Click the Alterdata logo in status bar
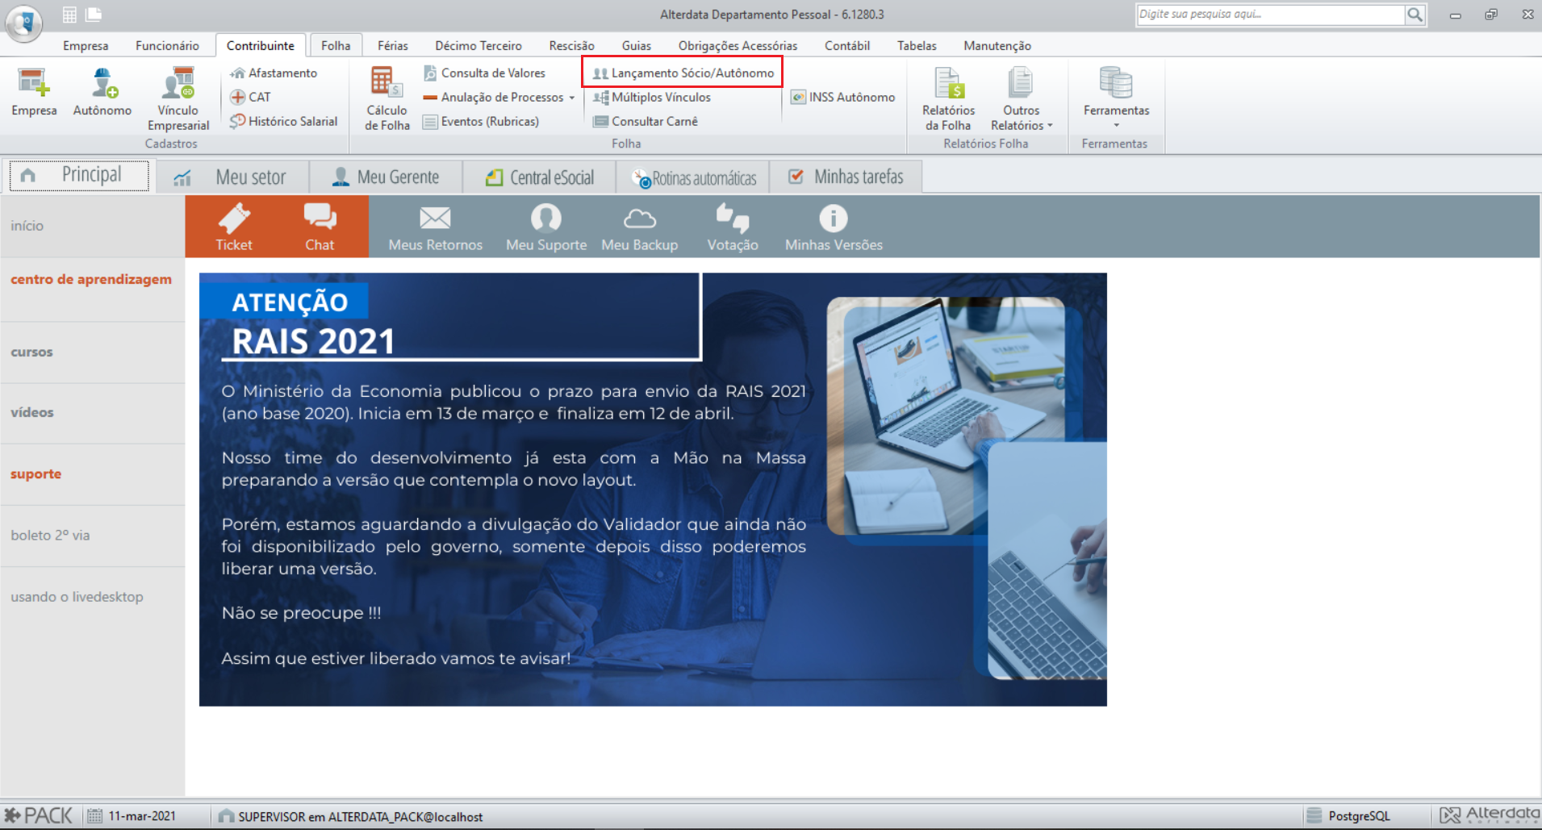The height and width of the screenshot is (830, 1542). click(1490, 815)
